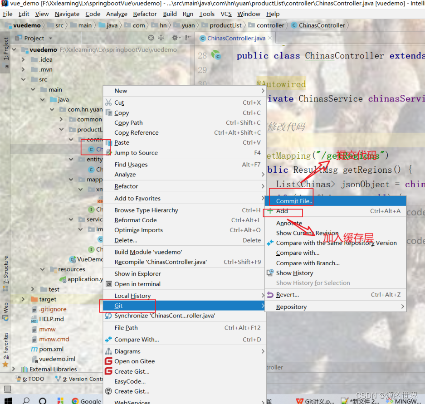425x404 pixels.
Task: Choose Add from the Git submenu
Action: 335,211
